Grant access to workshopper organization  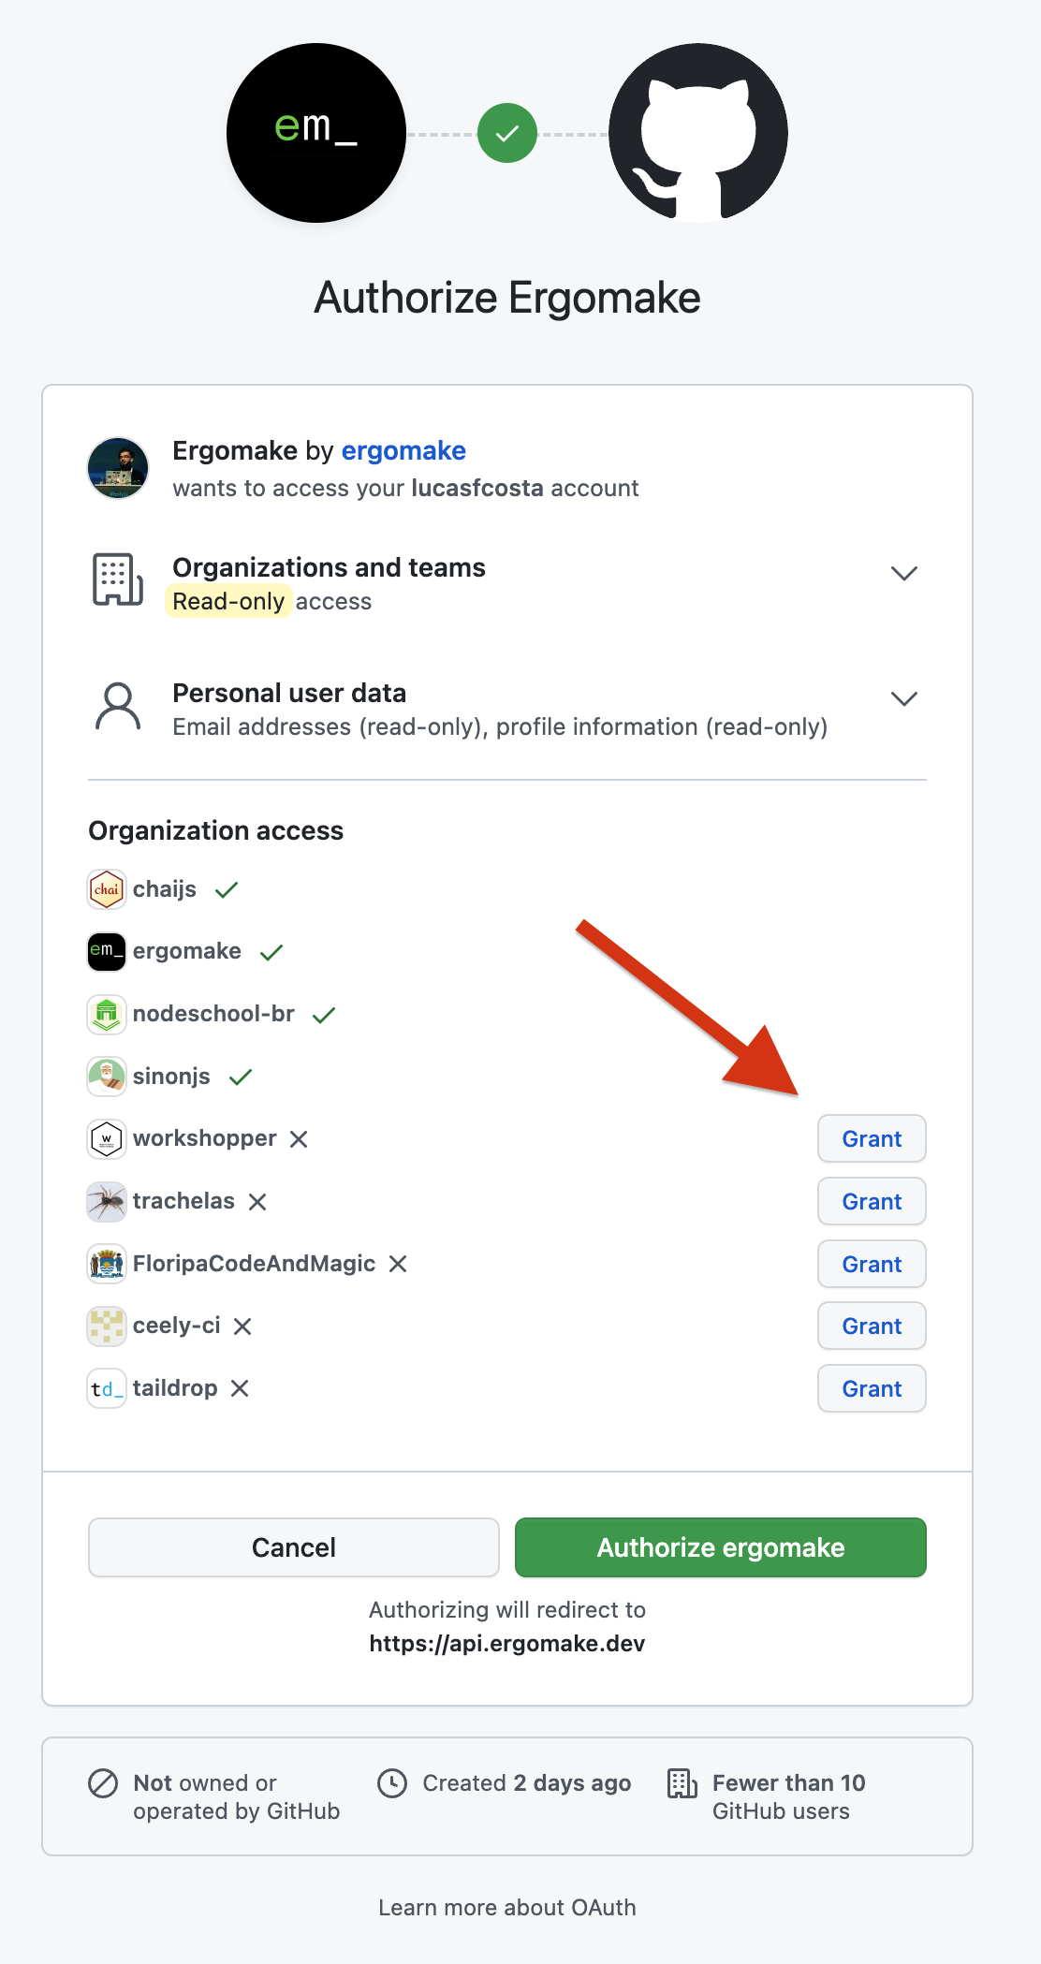coord(872,1138)
